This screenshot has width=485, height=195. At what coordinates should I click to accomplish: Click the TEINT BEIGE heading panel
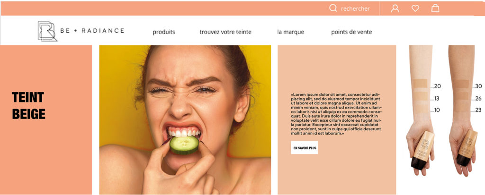pyautogui.click(x=46, y=120)
